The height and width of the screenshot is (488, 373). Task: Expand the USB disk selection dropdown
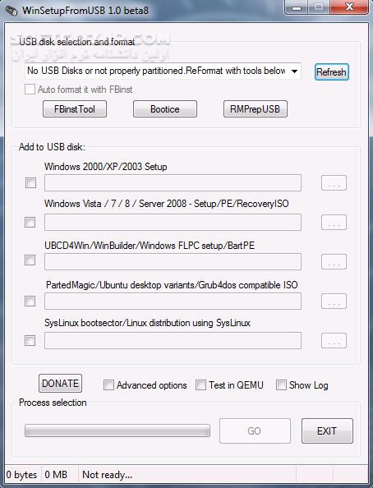point(294,71)
